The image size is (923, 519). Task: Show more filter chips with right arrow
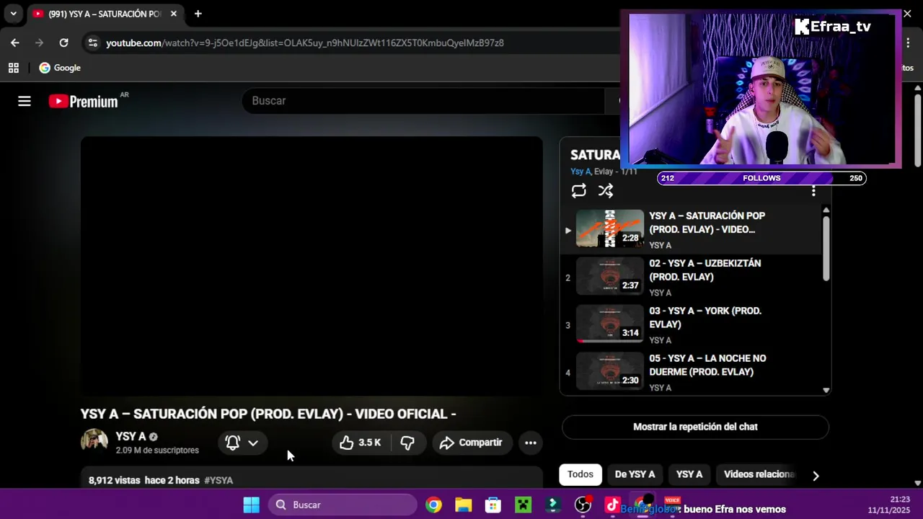point(816,476)
